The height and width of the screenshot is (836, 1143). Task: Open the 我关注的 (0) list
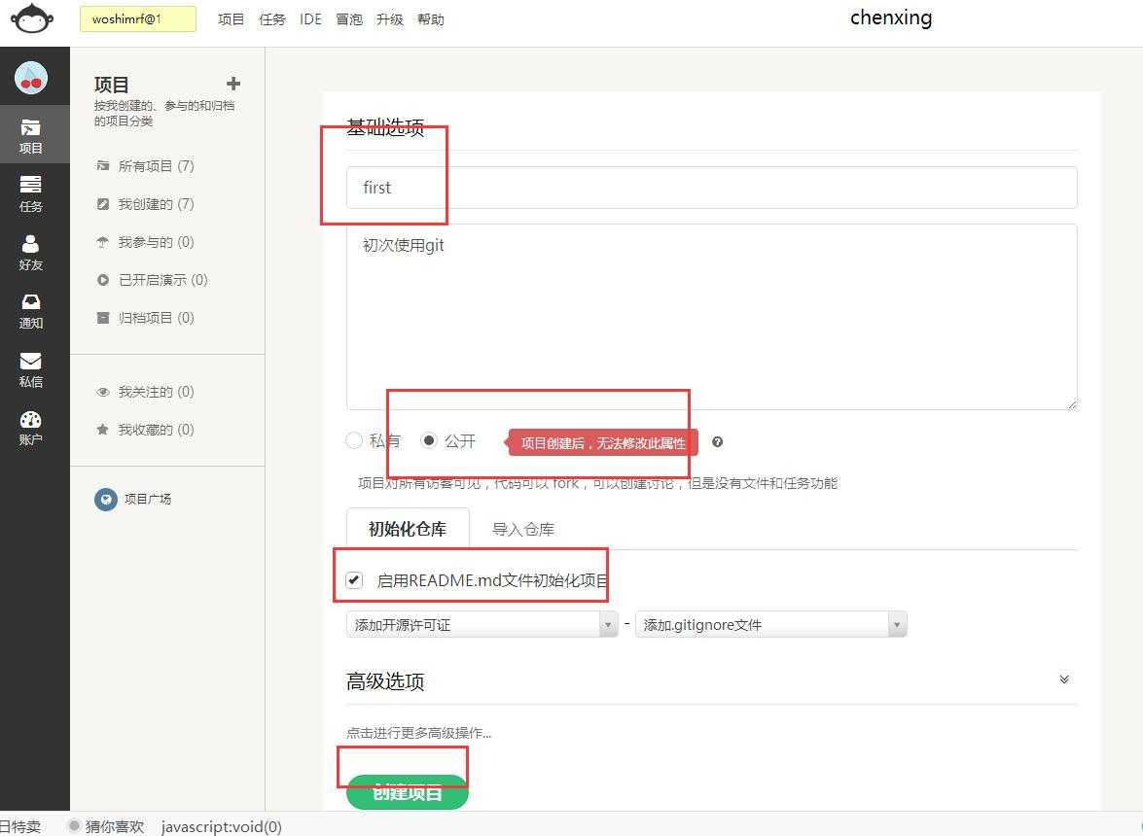click(156, 392)
